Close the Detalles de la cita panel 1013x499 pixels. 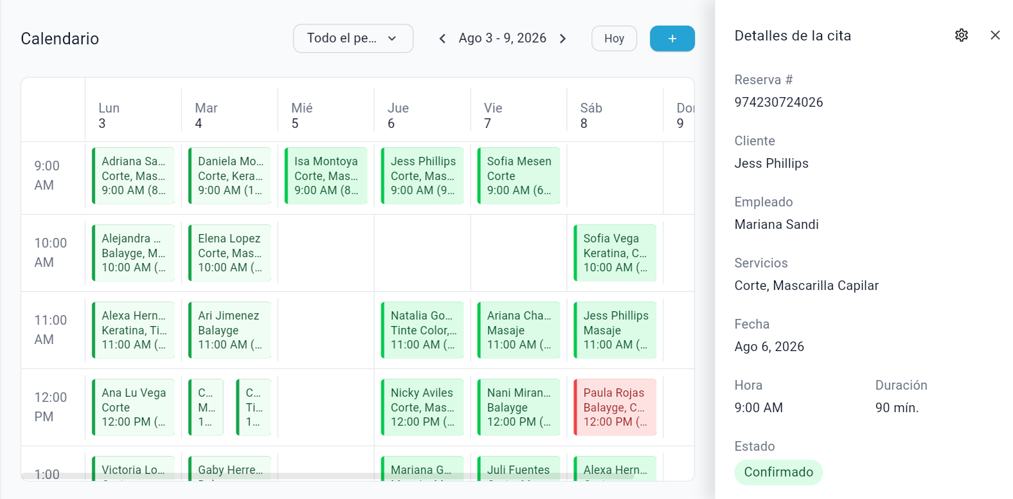(x=995, y=35)
